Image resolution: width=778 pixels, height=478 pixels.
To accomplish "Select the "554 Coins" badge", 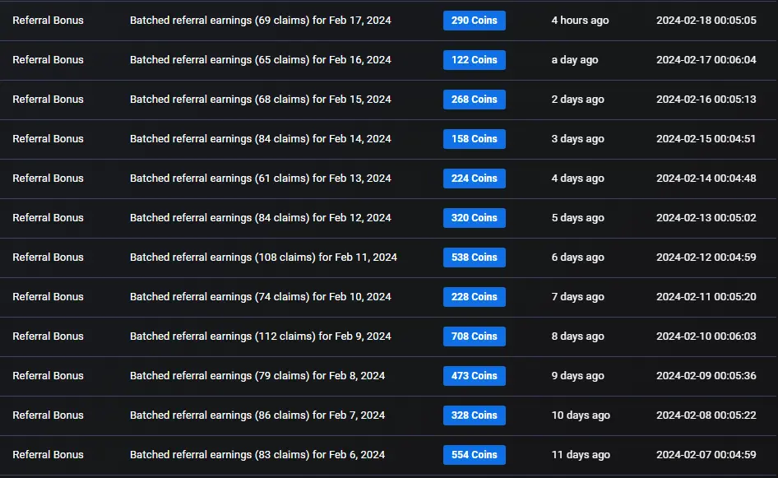I will (475, 455).
